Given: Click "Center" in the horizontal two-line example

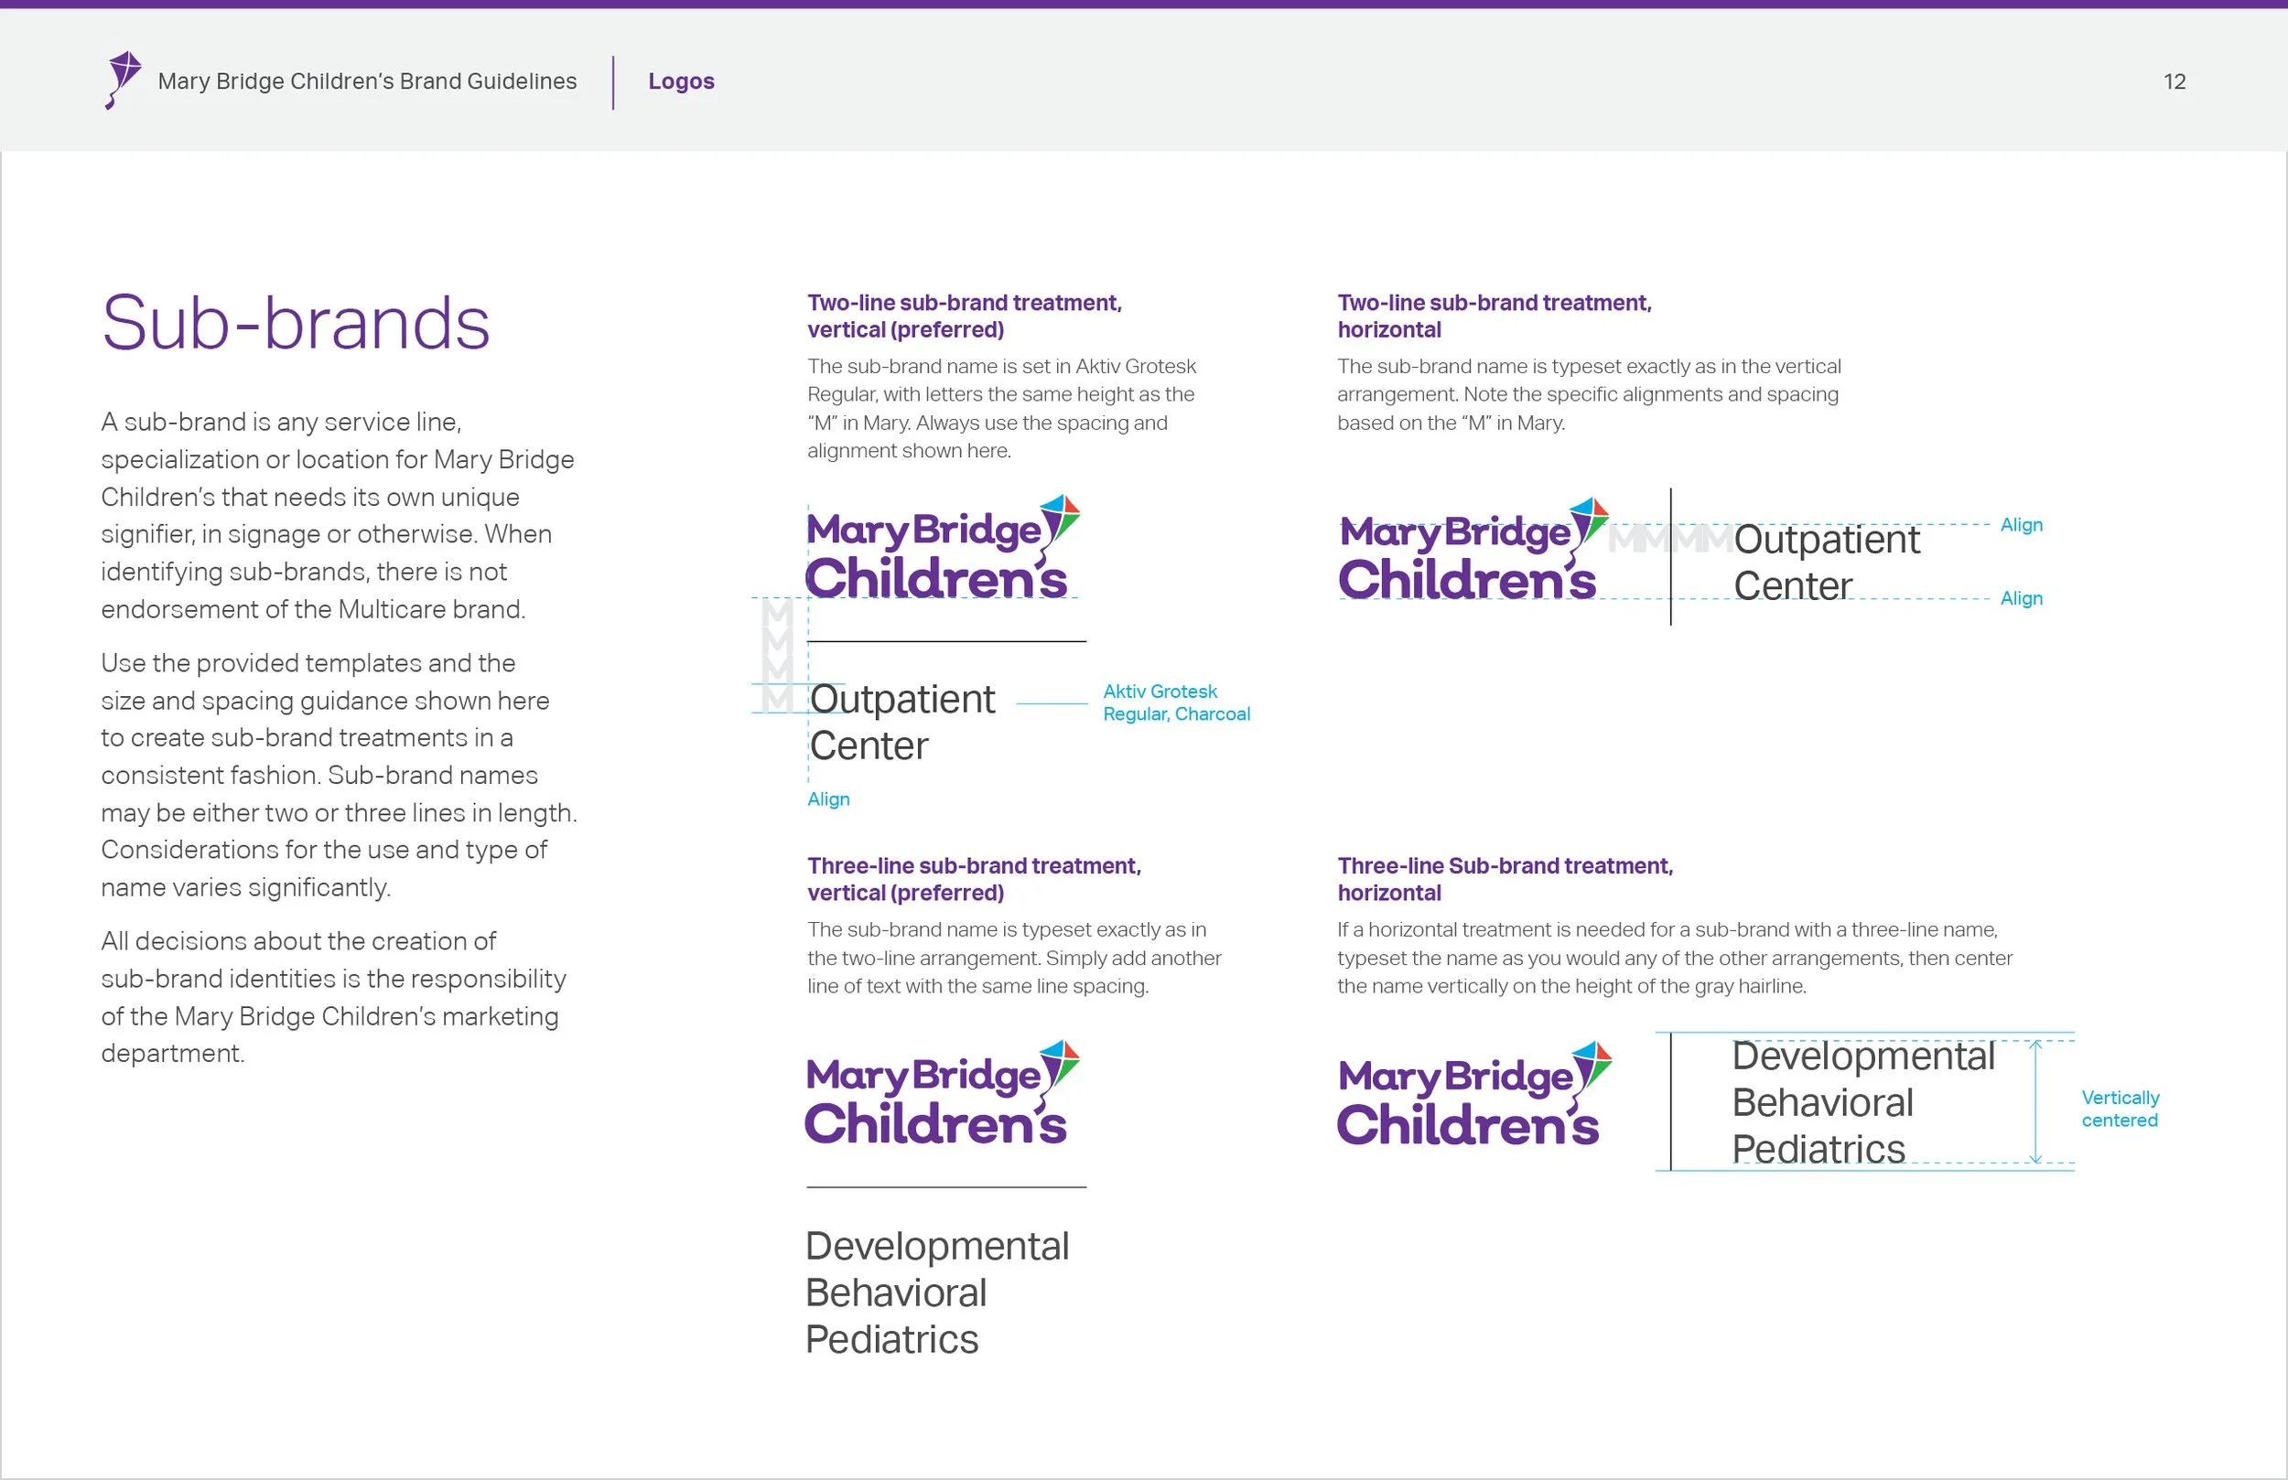Looking at the screenshot, I should click(1793, 585).
